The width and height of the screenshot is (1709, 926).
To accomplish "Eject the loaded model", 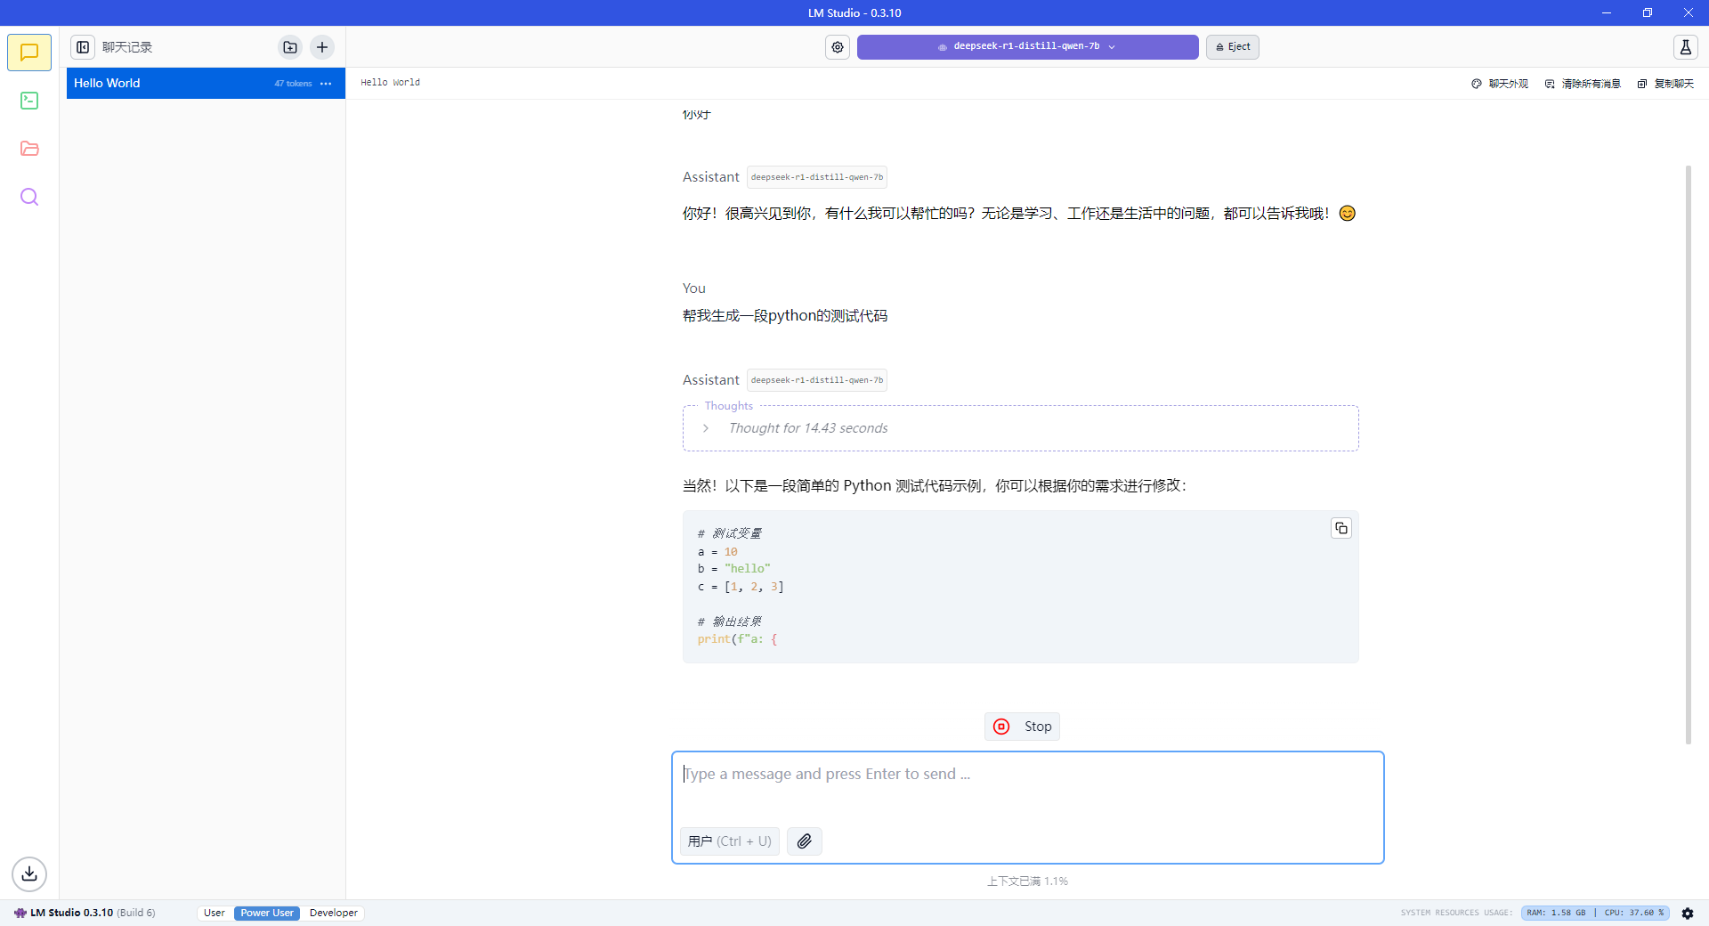I will point(1232,47).
